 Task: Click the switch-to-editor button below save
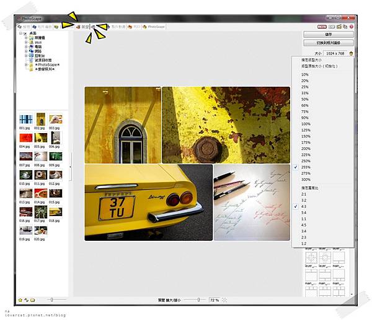click(x=329, y=43)
